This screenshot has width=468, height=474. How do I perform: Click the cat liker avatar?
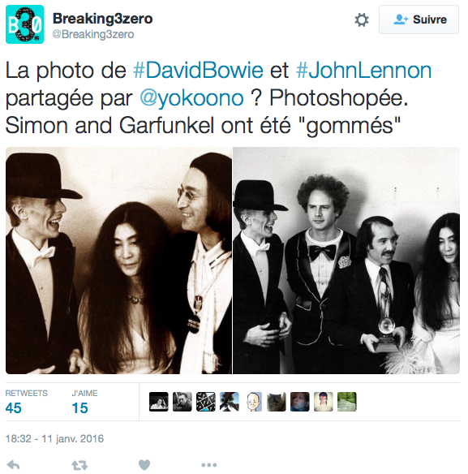tap(277, 402)
